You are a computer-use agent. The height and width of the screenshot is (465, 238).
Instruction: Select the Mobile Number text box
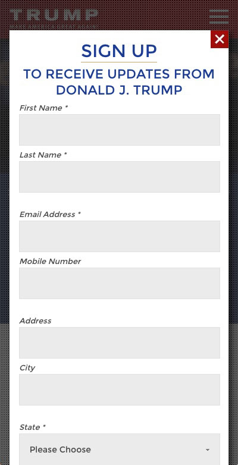pyautogui.click(x=120, y=283)
